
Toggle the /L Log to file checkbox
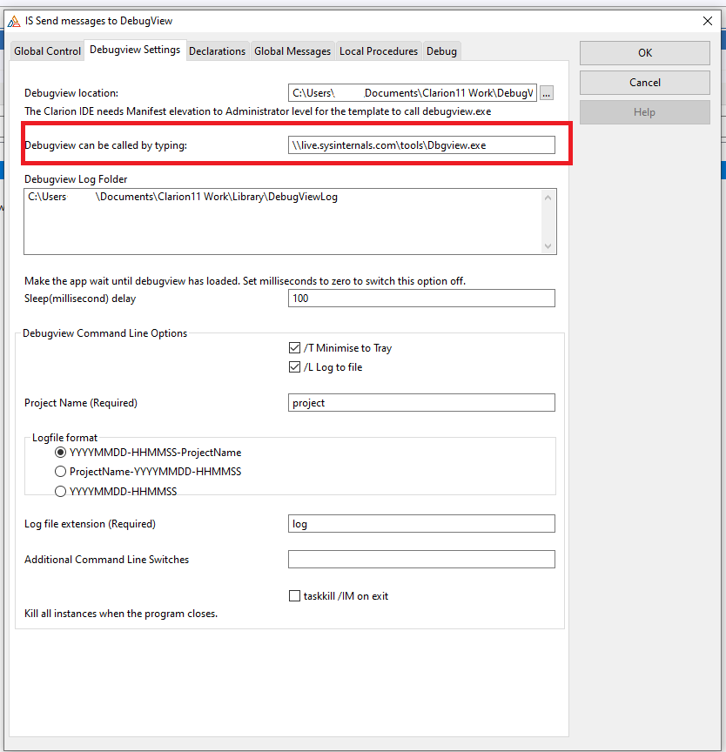tap(294, 367)
